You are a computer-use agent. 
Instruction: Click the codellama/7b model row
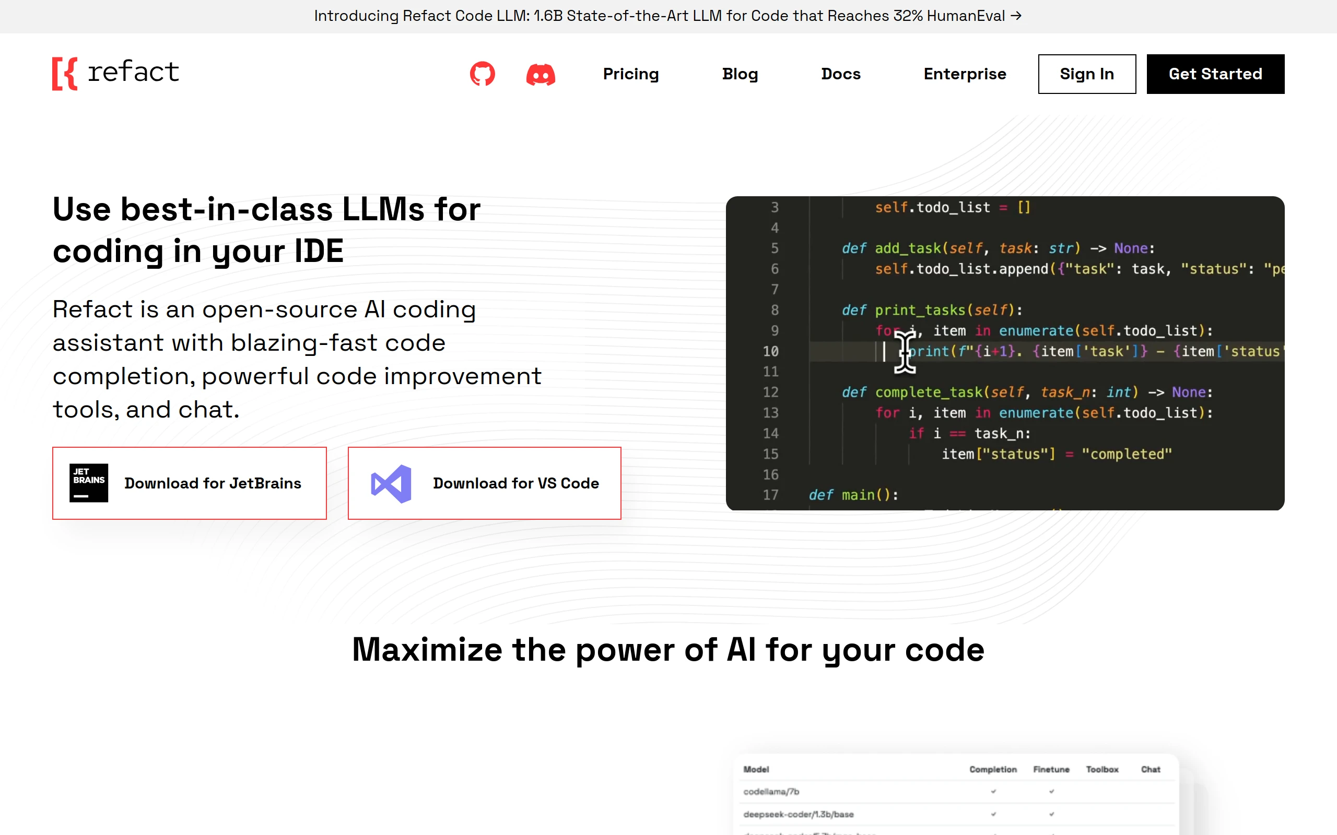[x=771, y=791]
